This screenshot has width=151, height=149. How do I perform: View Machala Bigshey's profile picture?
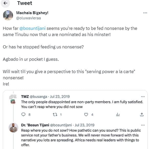pyautogui.click(x=8, y=15)
